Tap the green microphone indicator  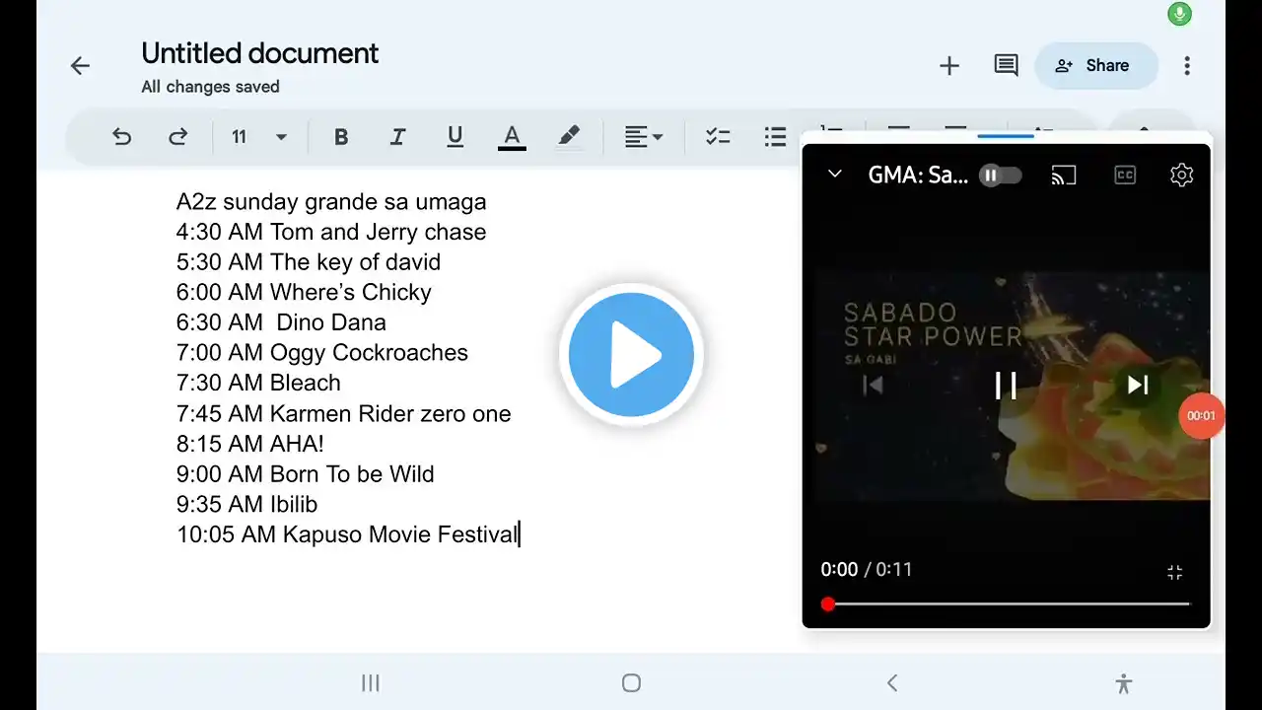click(1179, 14)
